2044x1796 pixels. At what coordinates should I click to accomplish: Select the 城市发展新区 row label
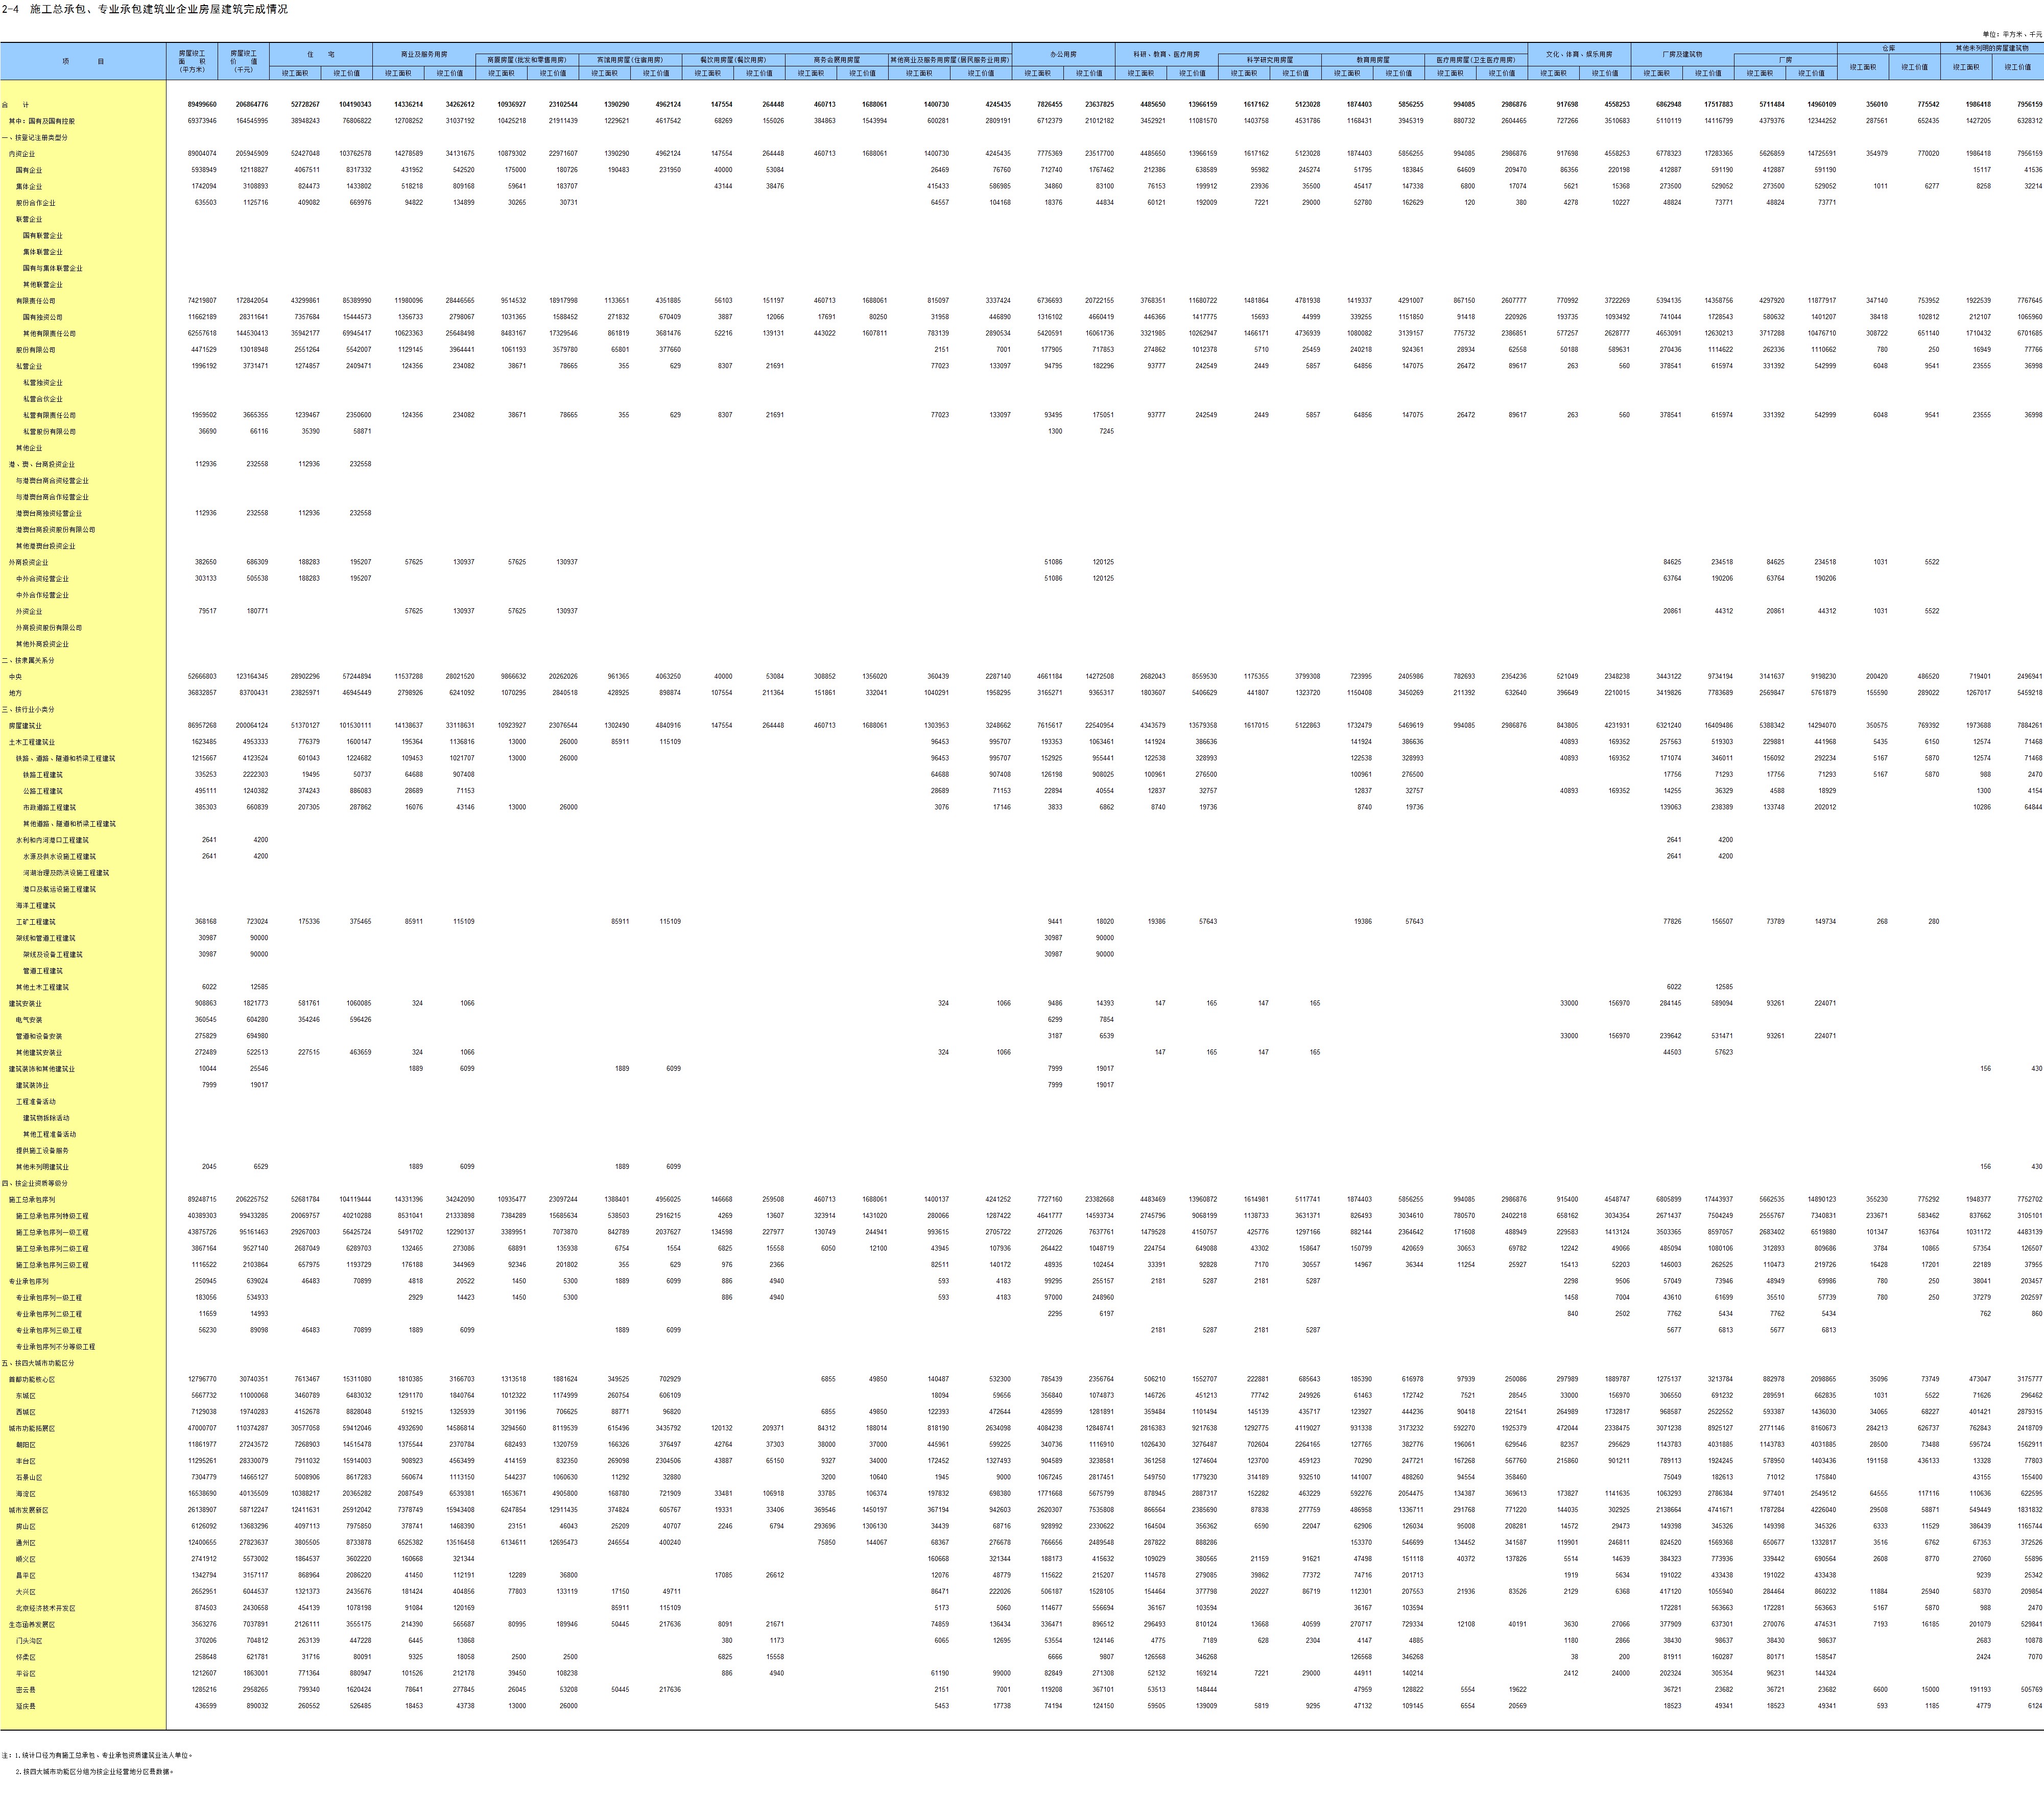click(x=29, y=1510)
